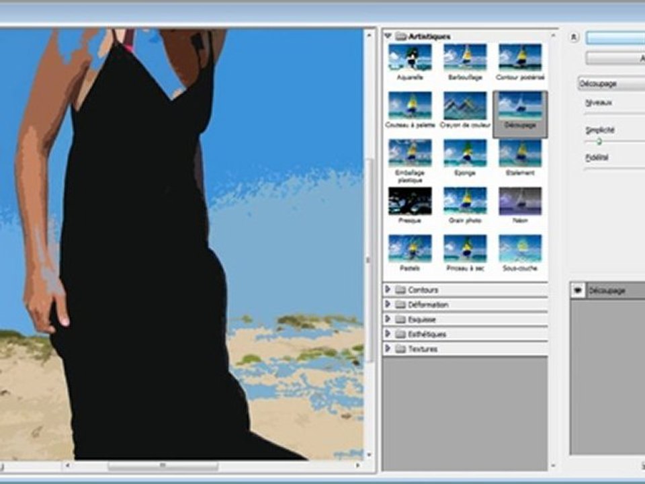Click preview vertical scrollbar up arrow

[369, 36]
